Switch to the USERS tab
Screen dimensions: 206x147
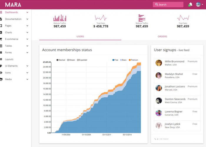80,36
